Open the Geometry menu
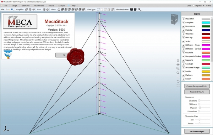Screen dimensions: 213x135 pos(26,6)
